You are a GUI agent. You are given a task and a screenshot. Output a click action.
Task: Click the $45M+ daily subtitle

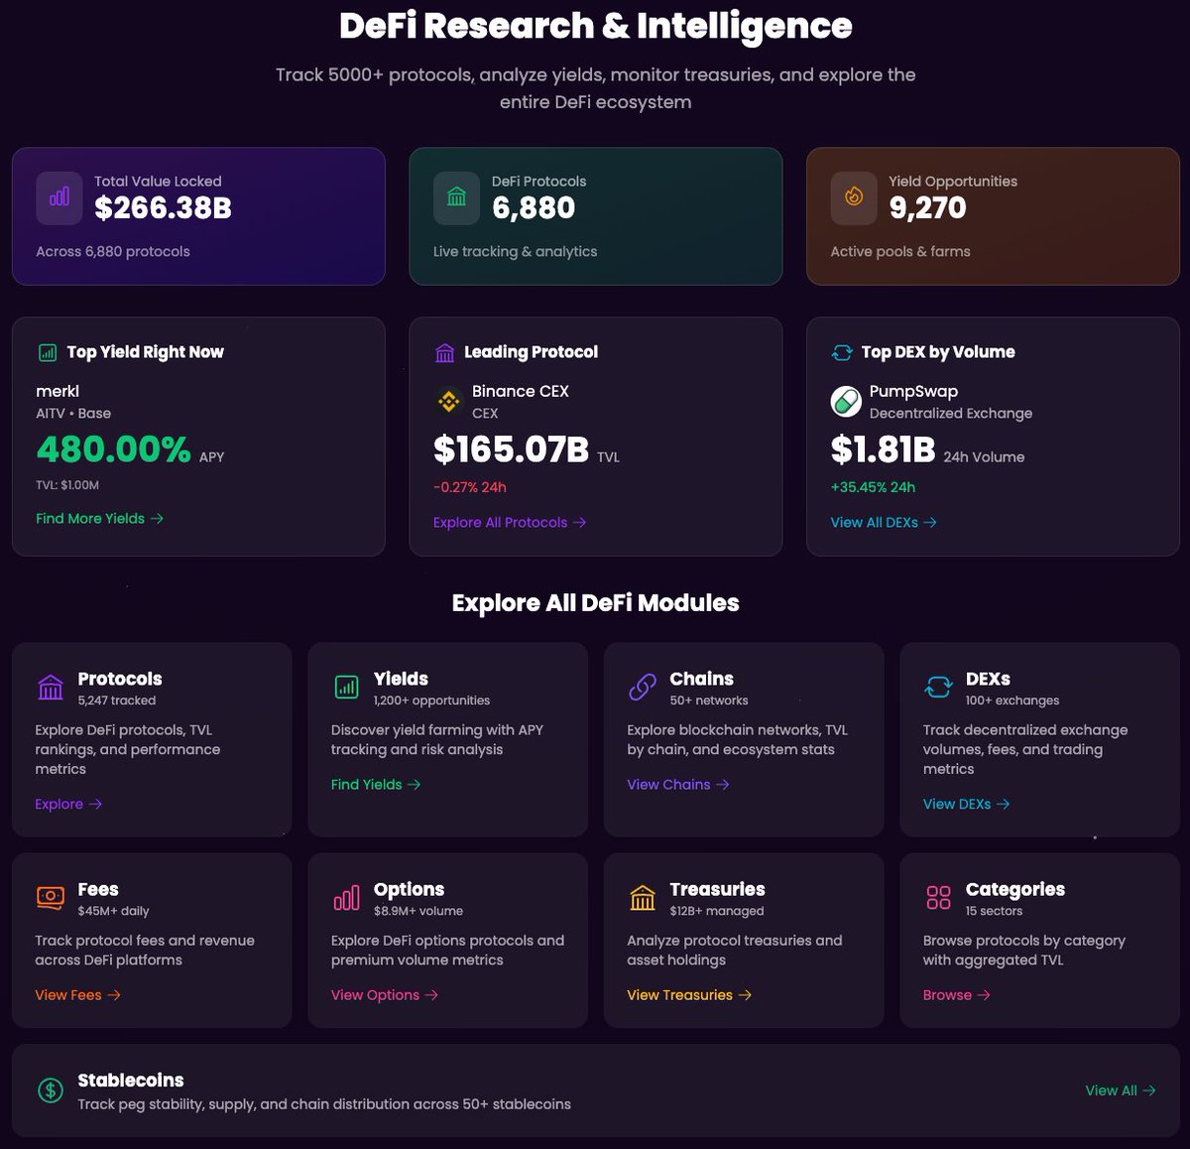[x=113, y=911]
